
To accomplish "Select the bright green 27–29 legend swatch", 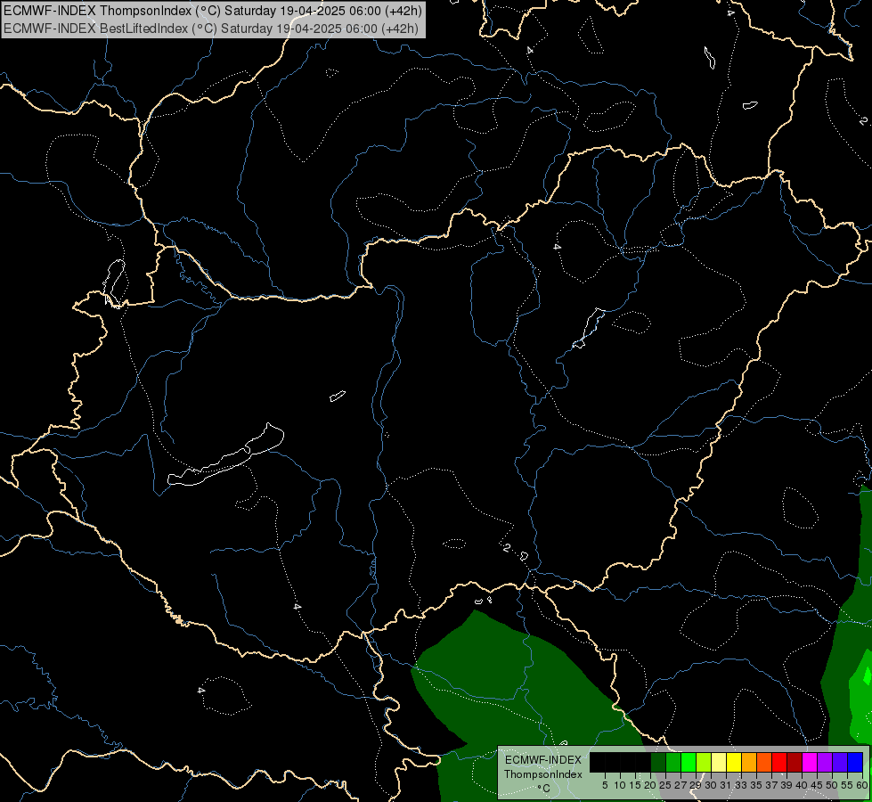I will tap(689, 762).
